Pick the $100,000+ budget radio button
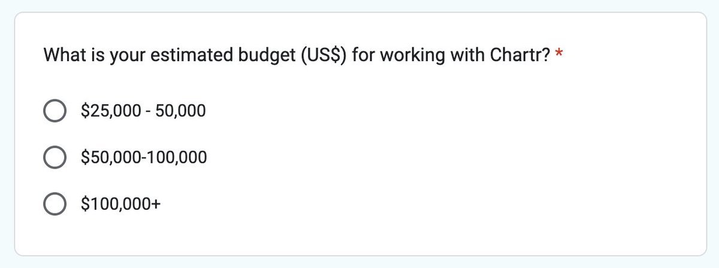This screenshot has width=719, height=268. coord(55,205)
